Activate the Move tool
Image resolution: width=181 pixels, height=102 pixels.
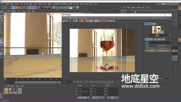(x=13, y=8)
